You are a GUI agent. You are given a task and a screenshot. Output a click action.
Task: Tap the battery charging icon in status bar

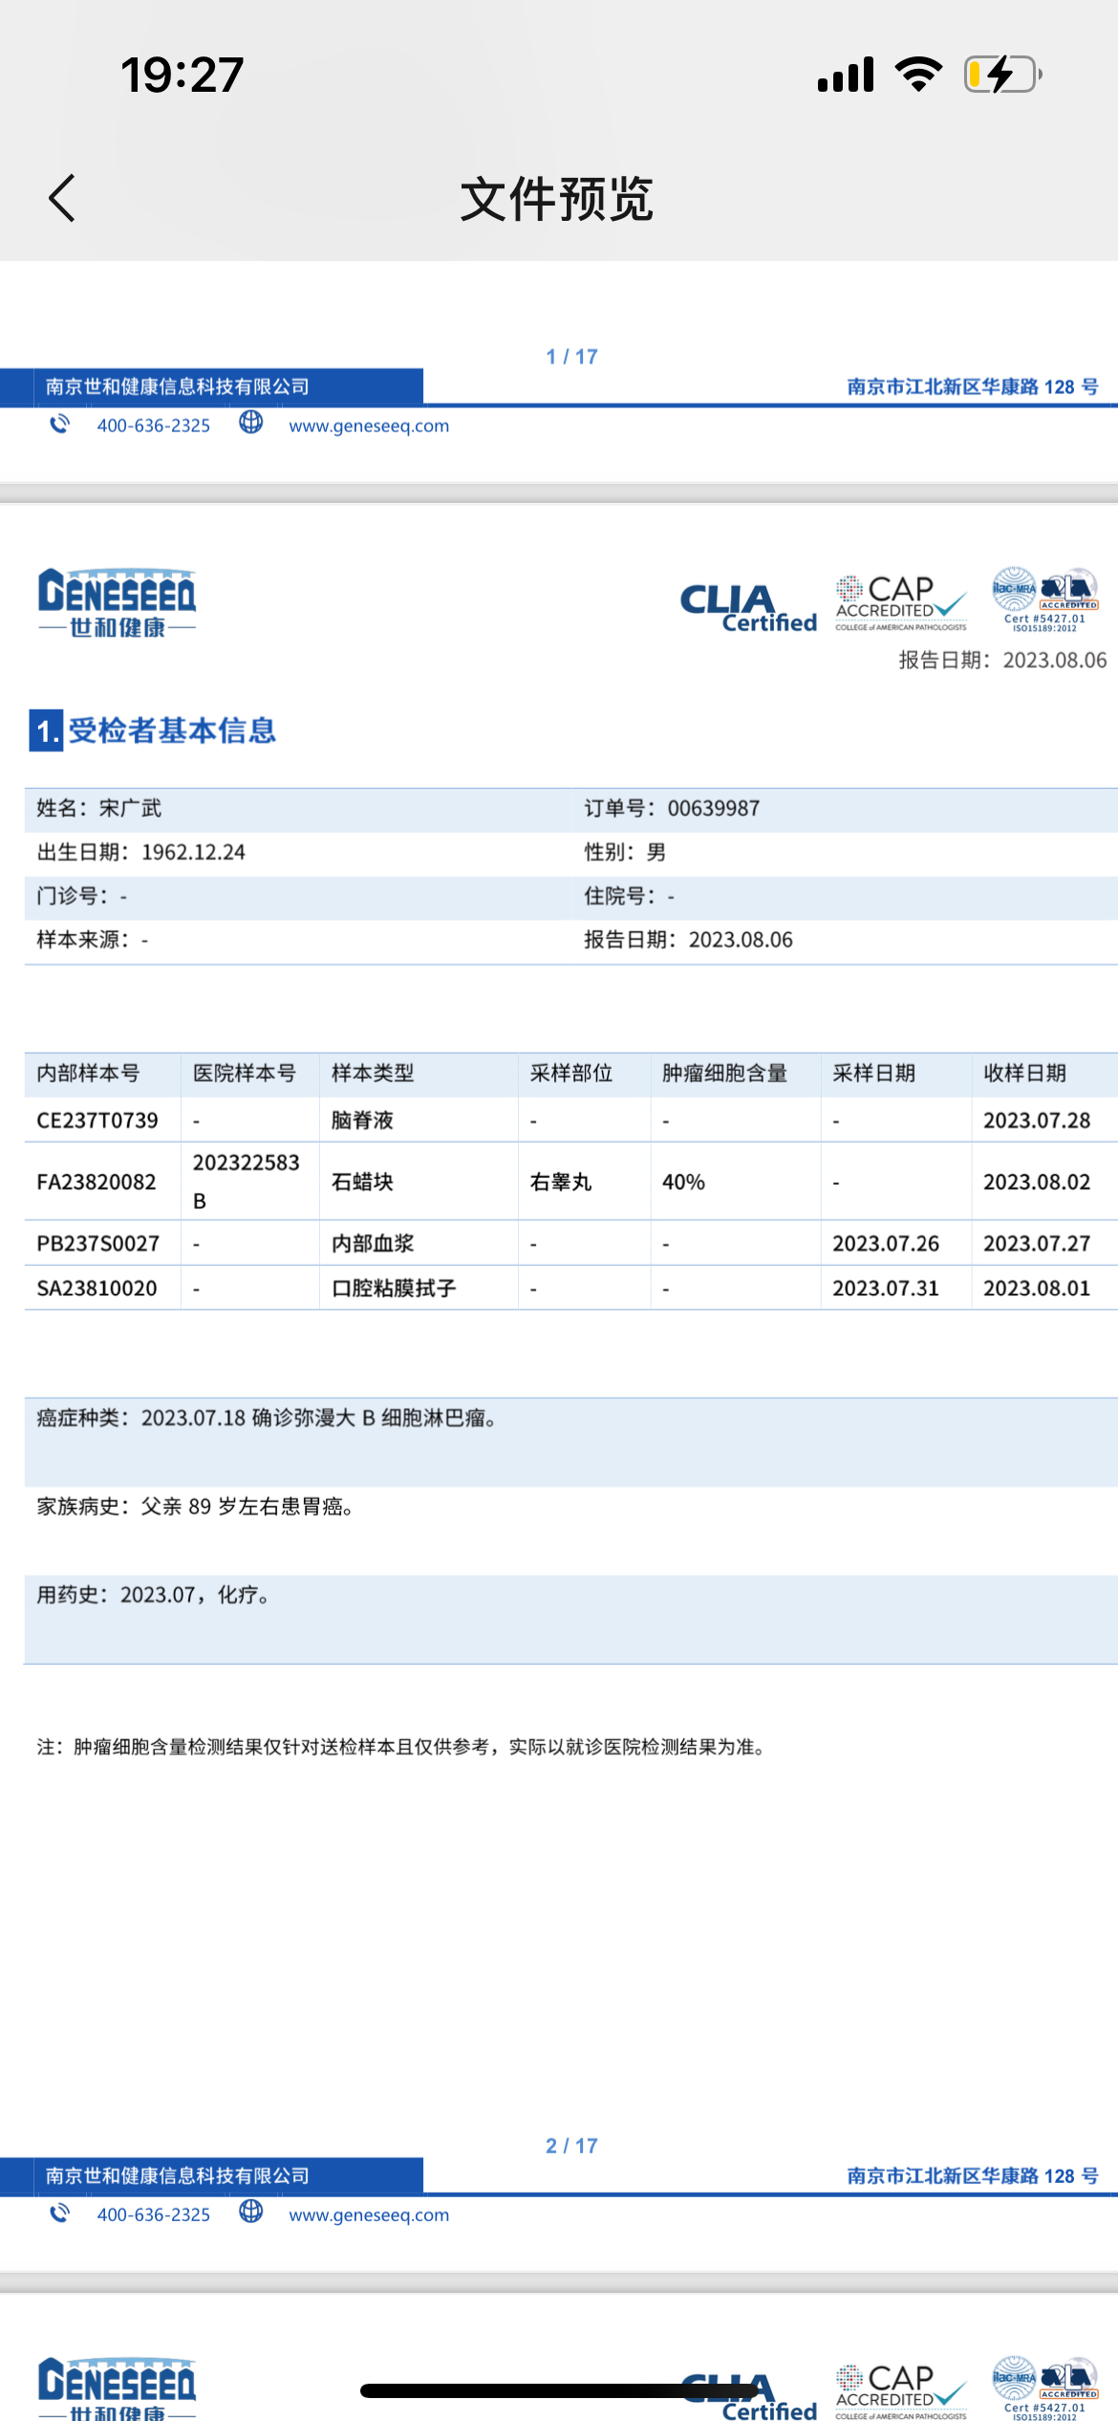[x=1001, y=75]
